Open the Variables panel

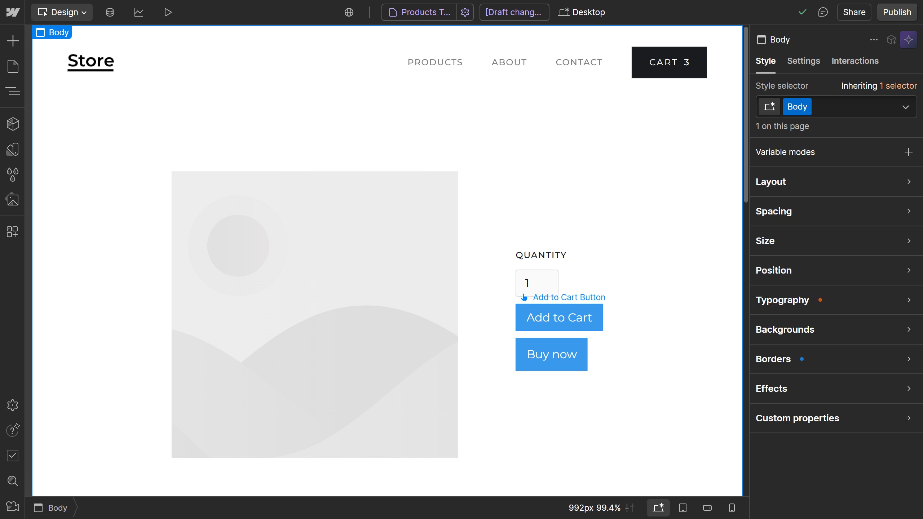pos(13,174)
